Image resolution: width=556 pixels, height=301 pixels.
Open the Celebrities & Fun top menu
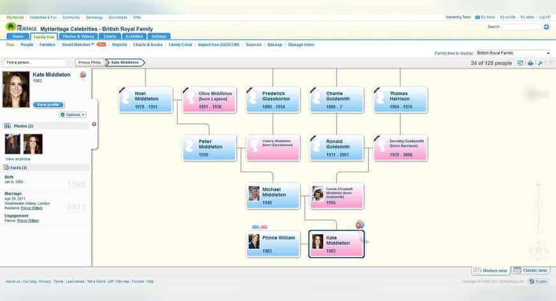tap(43, 17)
